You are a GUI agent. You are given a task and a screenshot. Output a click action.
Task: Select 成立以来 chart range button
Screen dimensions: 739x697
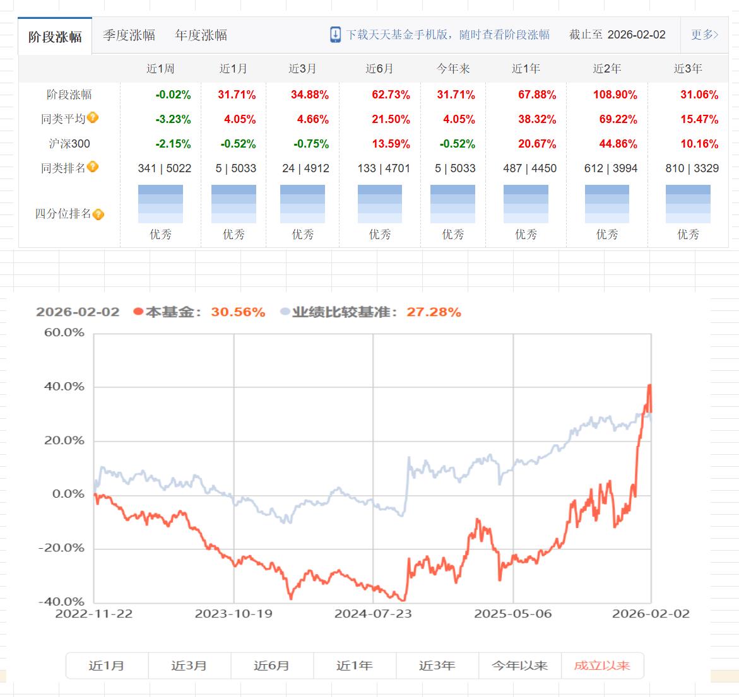tap(602, 665)
